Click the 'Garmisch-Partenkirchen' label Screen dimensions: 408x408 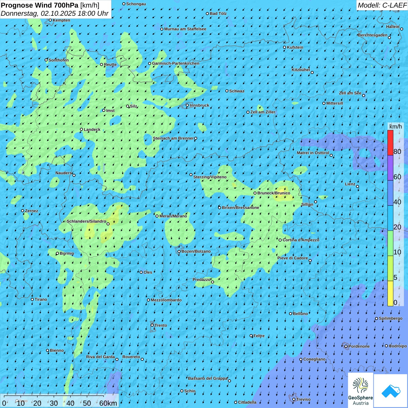click(x=176, y=63)
